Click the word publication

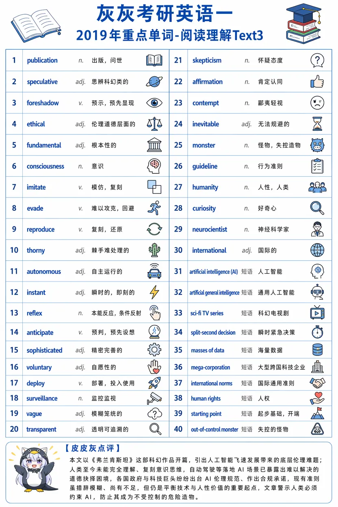[x=42, y=61]
